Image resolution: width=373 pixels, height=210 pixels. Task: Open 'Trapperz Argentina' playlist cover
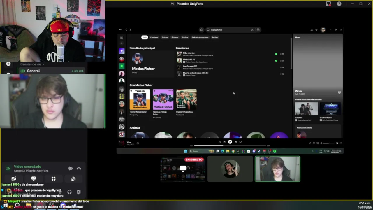point(186,99)
